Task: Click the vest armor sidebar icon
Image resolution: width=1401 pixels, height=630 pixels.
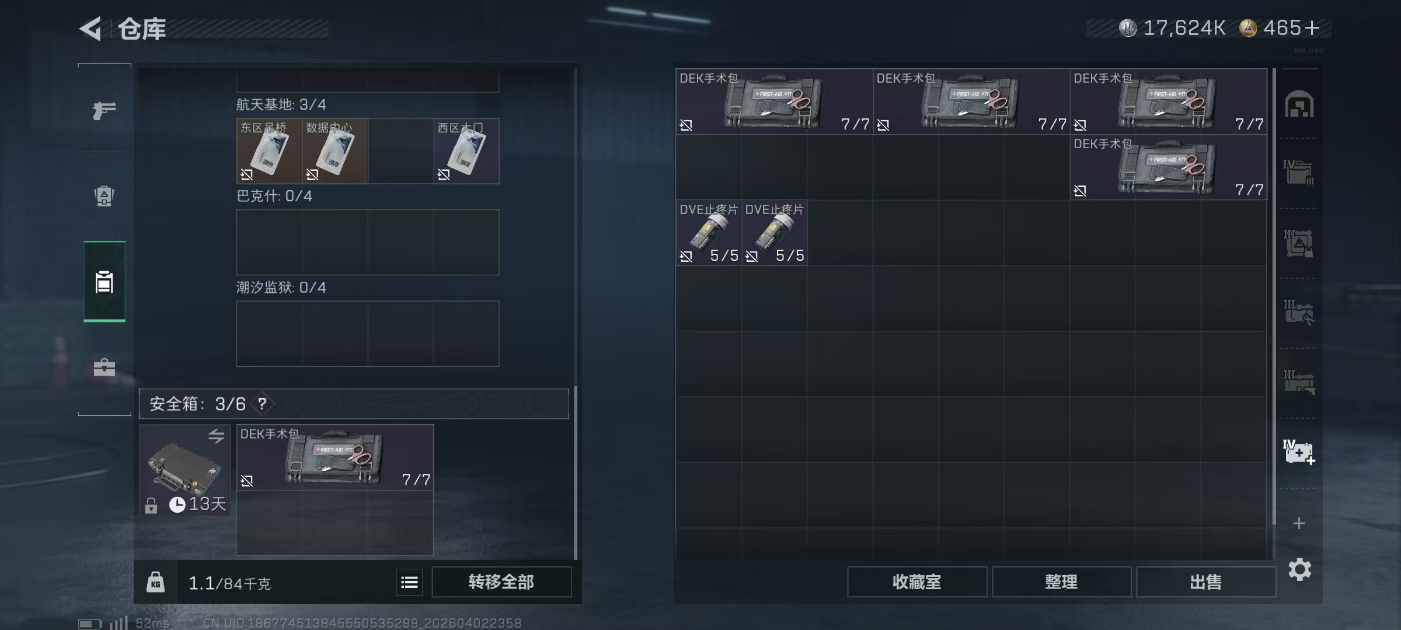Action: 104,195
